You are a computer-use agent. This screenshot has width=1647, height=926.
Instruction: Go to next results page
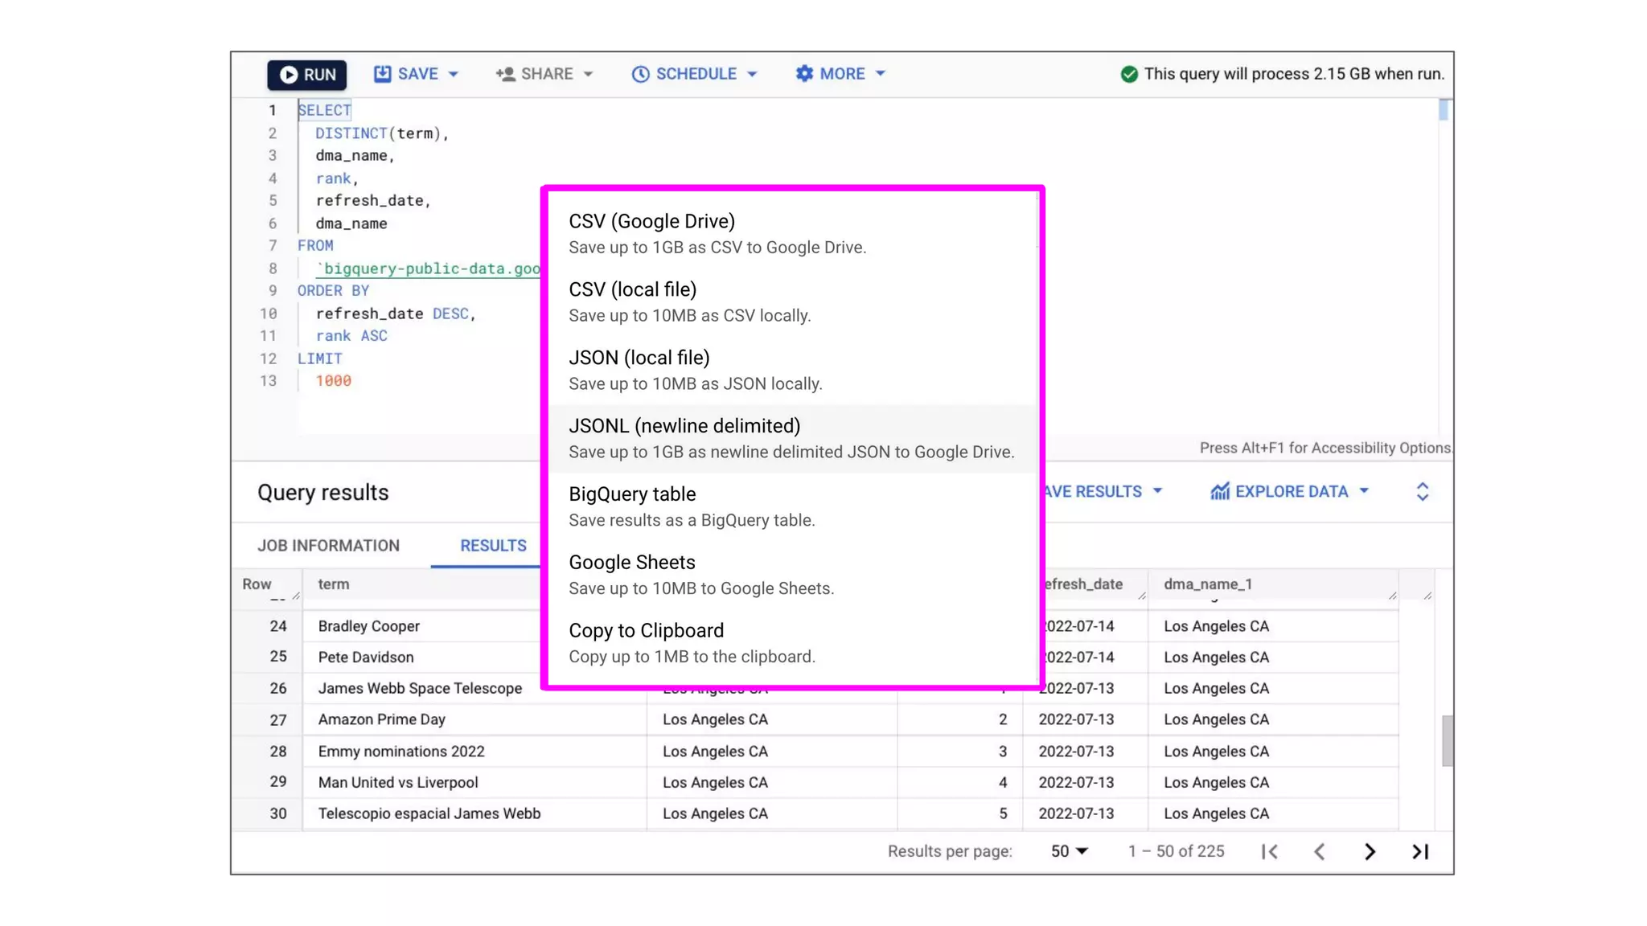(x=1370, y=851)
